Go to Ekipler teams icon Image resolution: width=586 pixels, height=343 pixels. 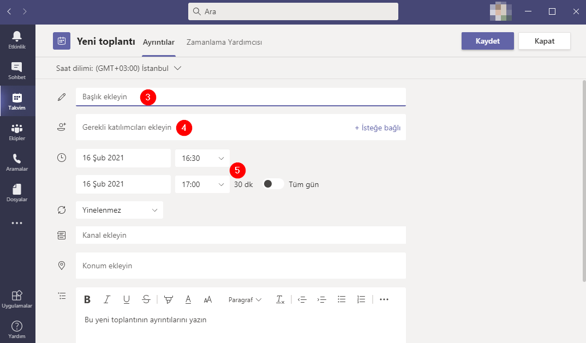tap(17, 131)
